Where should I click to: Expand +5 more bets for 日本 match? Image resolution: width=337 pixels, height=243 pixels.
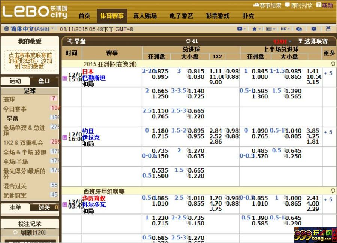point(328,73)
